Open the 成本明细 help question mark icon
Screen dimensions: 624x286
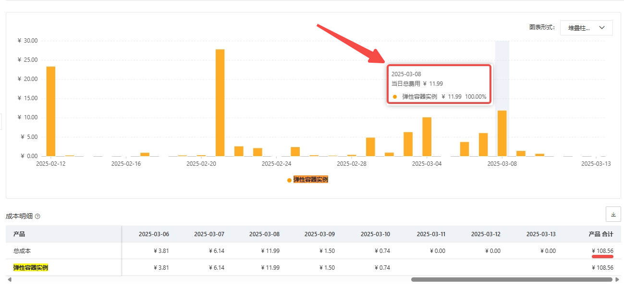coord(37,216)
